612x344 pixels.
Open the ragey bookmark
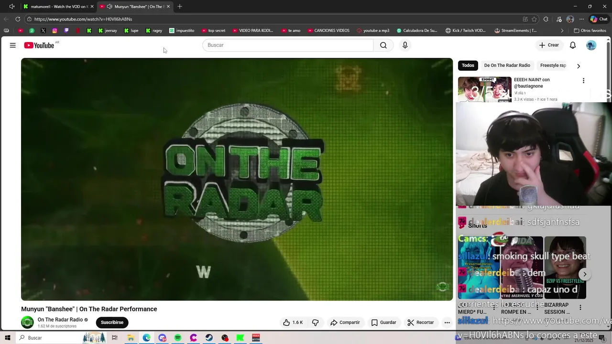(x=154, y=31)
